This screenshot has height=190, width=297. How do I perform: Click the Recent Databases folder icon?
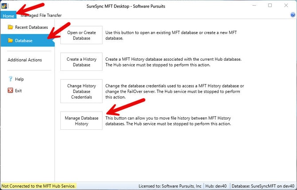pyautogui.click(x=10, y=27)
